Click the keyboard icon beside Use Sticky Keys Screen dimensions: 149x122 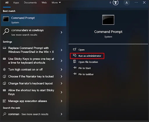point(4,59)
